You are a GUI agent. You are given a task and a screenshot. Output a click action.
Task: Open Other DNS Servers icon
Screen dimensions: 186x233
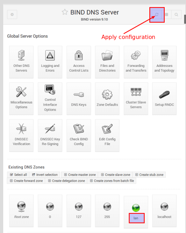coord(21,55)
